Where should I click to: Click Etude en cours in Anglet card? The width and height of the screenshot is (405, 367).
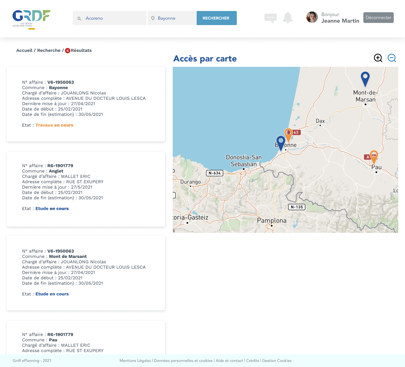[52, 209]
